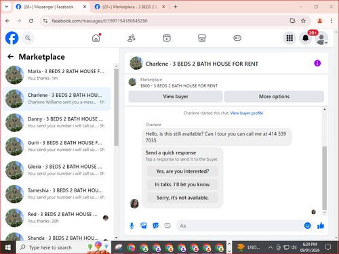Open Danny's conversation in the list
Screen dimensions: 339x254
(x=57, y=123)
